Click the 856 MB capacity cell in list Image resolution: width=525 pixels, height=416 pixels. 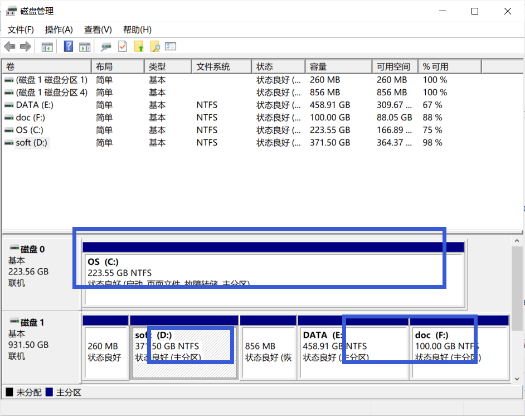(325, 93)
